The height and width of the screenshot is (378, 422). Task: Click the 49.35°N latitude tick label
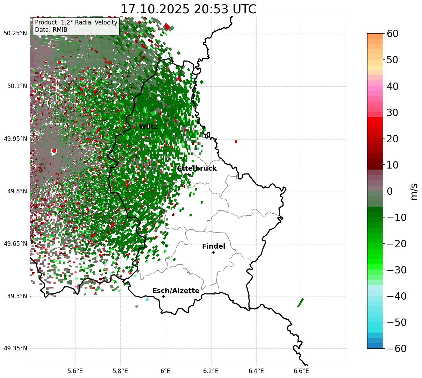15,348
